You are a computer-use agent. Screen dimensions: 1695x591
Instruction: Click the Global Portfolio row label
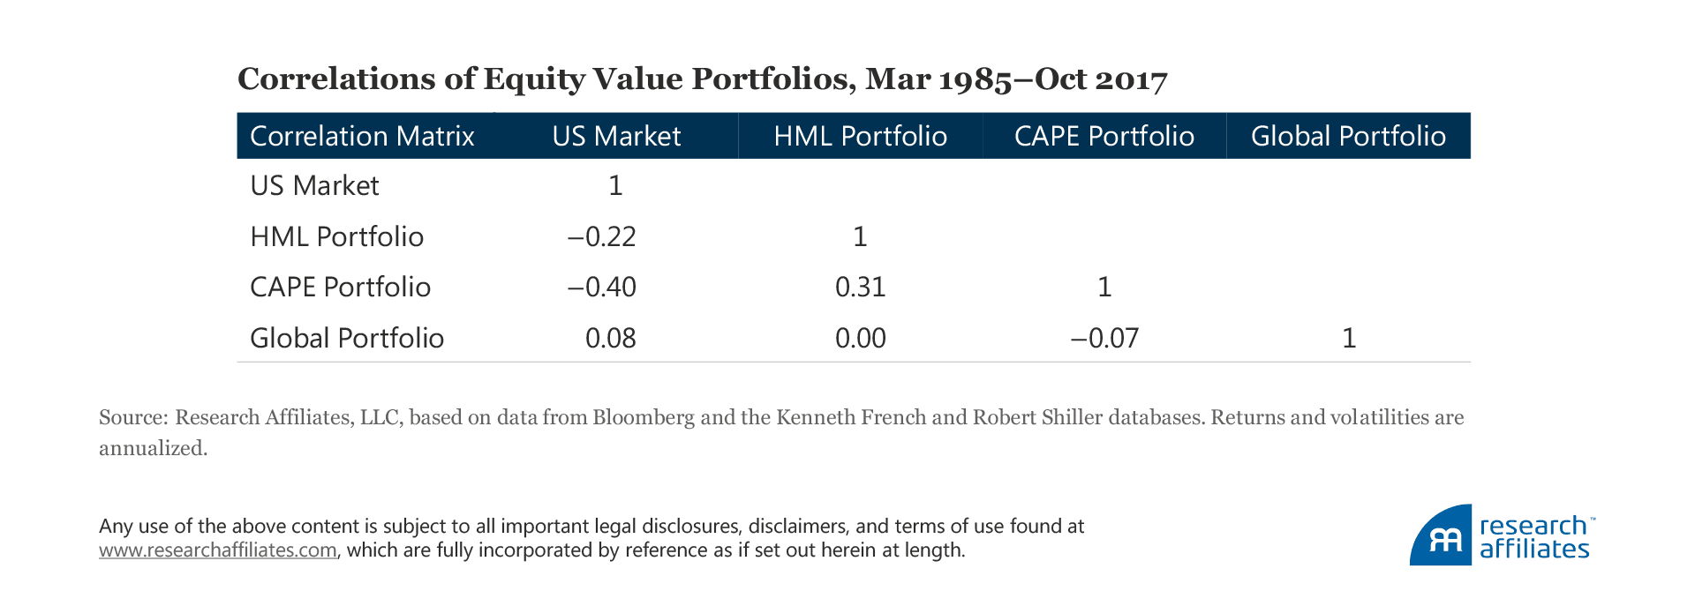point(347,338)
